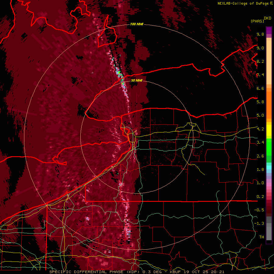Viewport: 274px width, 274px height.
Task: Click the yellow band of the color scale
Action: (269, 130)
